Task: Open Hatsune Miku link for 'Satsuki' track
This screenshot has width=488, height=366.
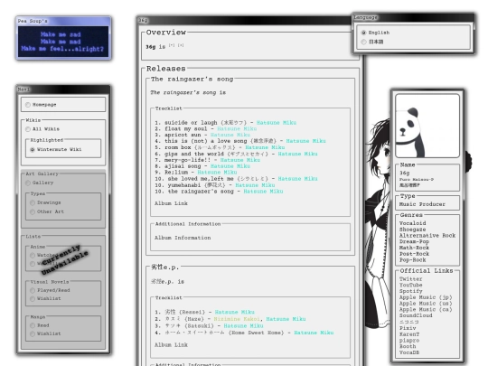Action: click(243, 326)
